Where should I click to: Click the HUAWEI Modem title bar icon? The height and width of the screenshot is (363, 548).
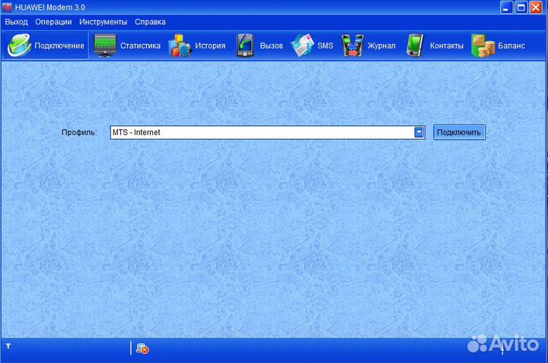tap(8, 8)
